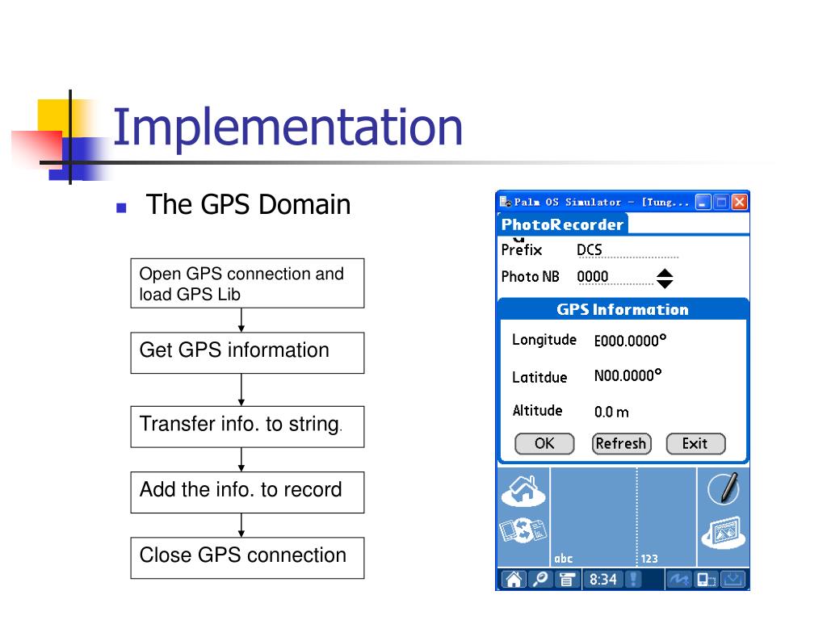The width and height of the screenshot is (827, 620).
Task: Increase Photo NB with up arrow
Action: (x=665, y=273)
